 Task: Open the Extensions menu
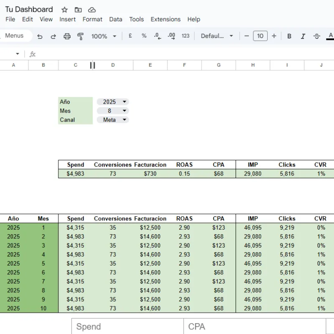pyautogui.click(x=165, y=19)
